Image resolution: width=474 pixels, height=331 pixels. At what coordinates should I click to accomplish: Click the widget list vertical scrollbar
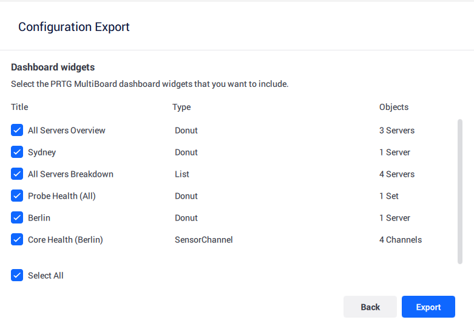[x=460, y=191]
